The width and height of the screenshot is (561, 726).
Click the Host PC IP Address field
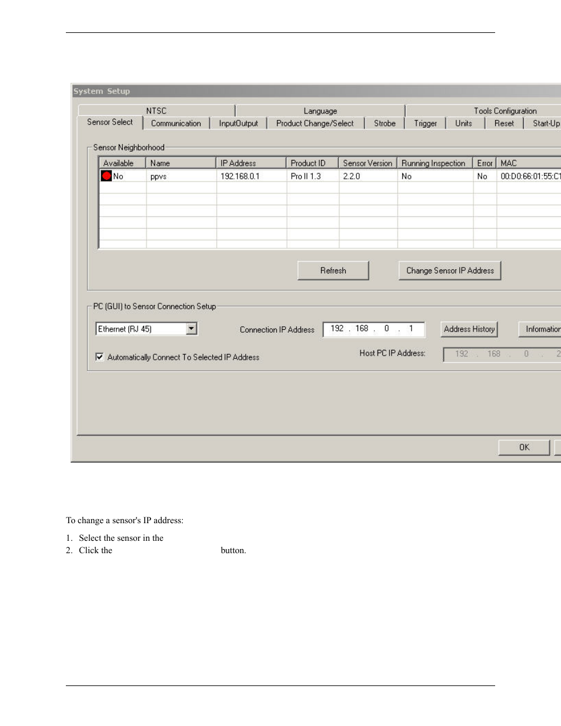[x=502, y=354]
